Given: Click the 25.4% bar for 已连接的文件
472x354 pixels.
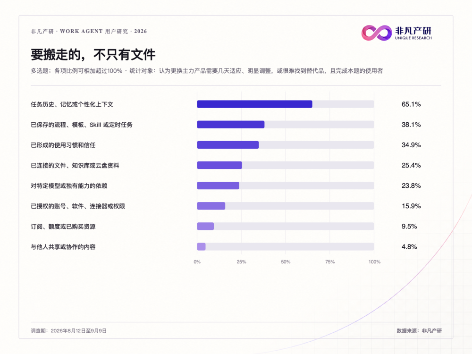Looking at the screenshot, I should (219, 165).
